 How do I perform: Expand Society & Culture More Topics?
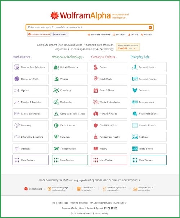[109, 160]
